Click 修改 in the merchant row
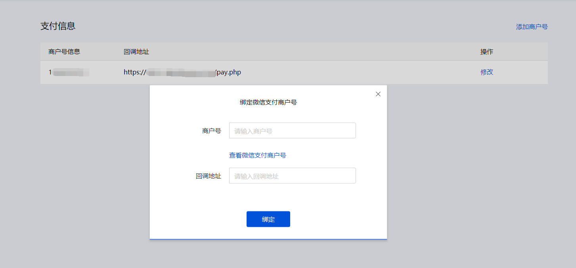The image size is (576, 268). pos(486,72)
